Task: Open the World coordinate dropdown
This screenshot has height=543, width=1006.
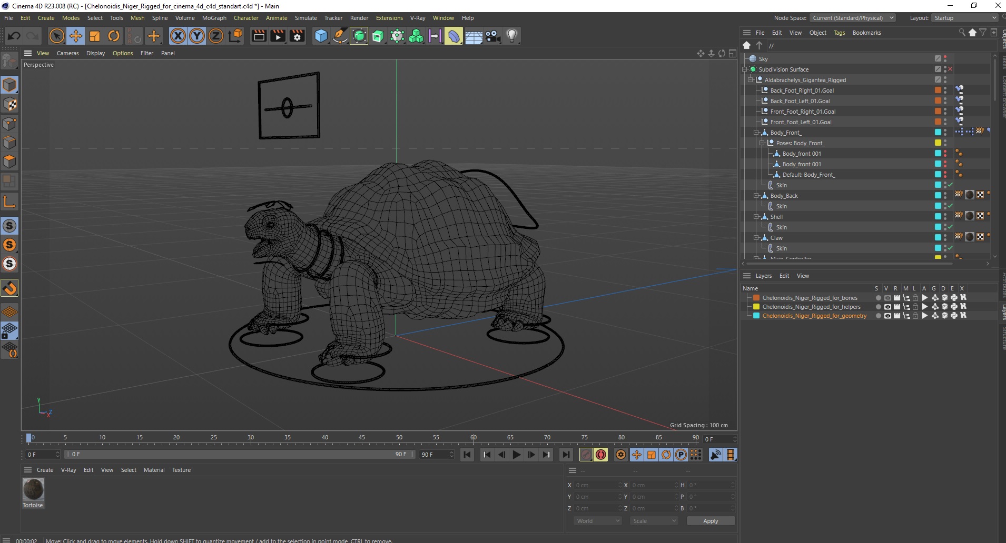Action: click(597, 521)
